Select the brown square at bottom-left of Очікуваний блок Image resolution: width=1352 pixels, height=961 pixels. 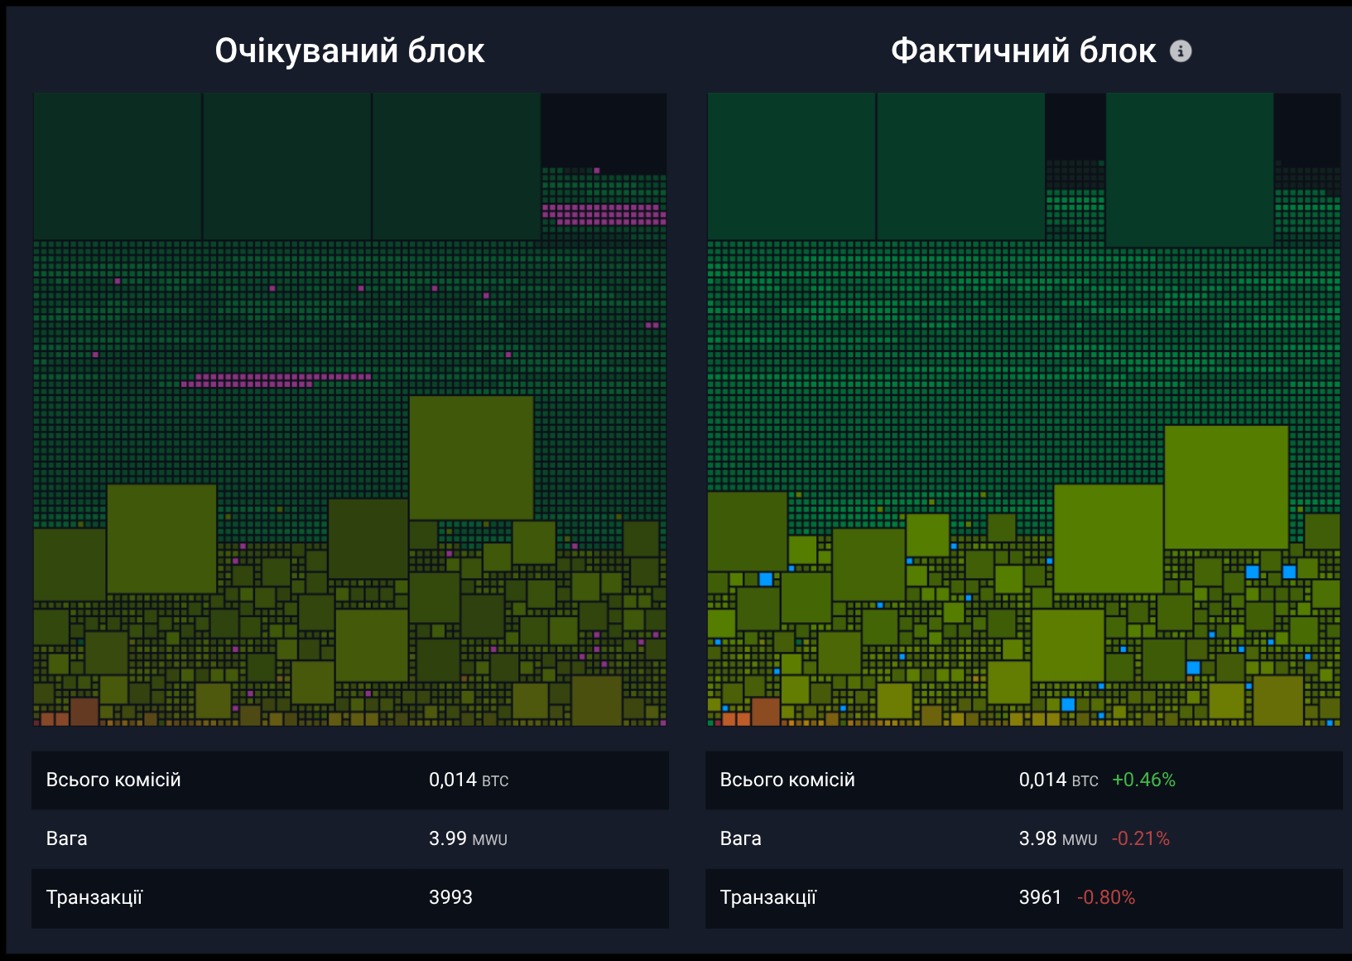coord(84,712)
